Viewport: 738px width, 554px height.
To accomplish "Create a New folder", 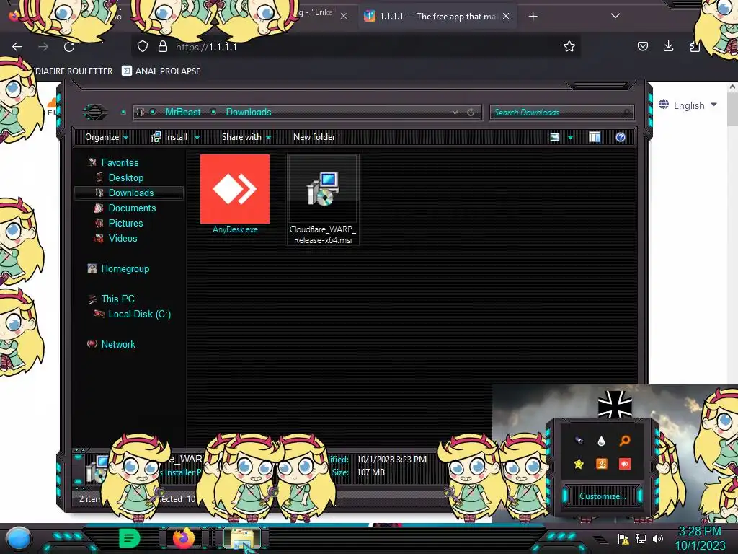I will (x=314, y=137).
